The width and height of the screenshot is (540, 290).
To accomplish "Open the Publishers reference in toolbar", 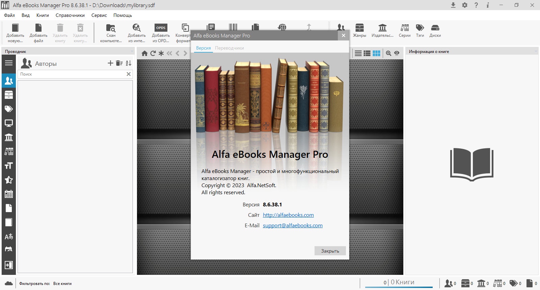I will coord(382,28).
